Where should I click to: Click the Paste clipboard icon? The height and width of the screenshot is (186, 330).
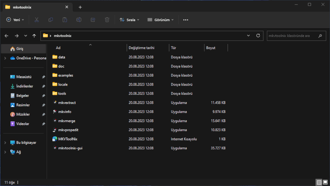65,20
